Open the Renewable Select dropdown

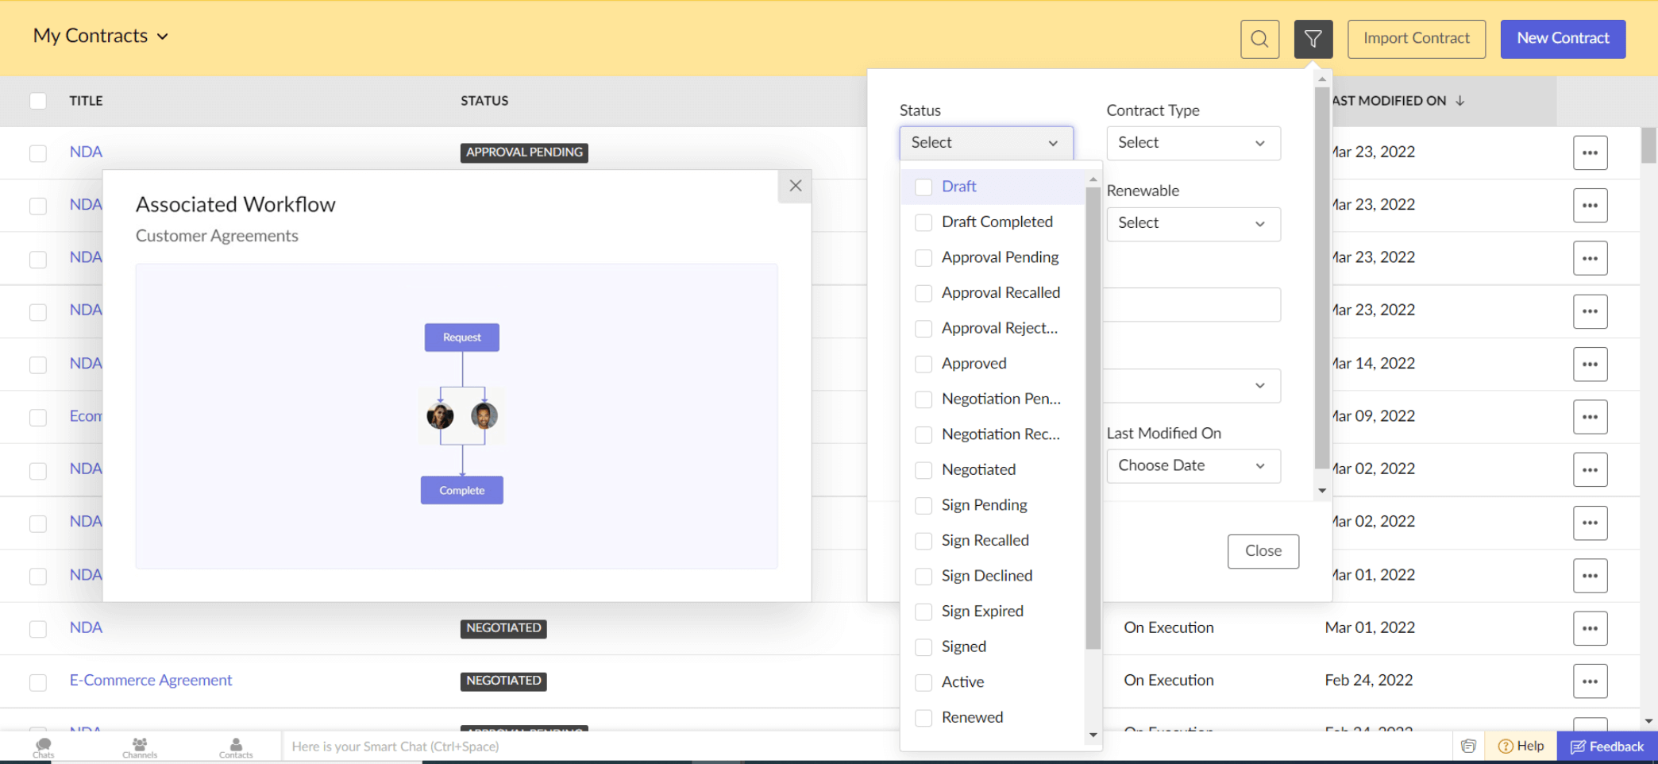click(x=1193, y=223)
